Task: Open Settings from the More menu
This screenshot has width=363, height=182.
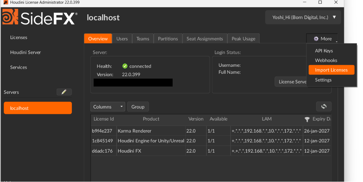Action: click(331, 80)
